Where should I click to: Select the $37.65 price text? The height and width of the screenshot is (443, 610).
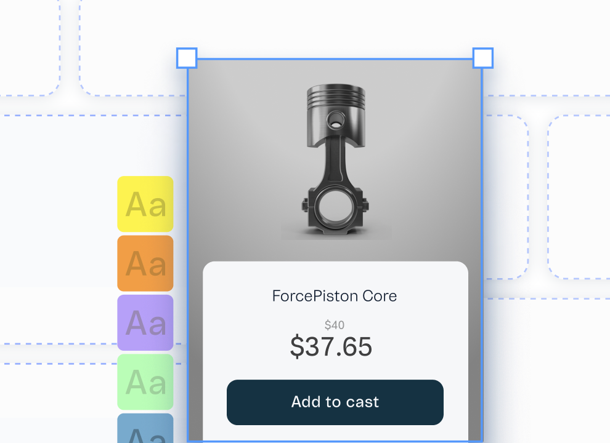tap(331, 348)
